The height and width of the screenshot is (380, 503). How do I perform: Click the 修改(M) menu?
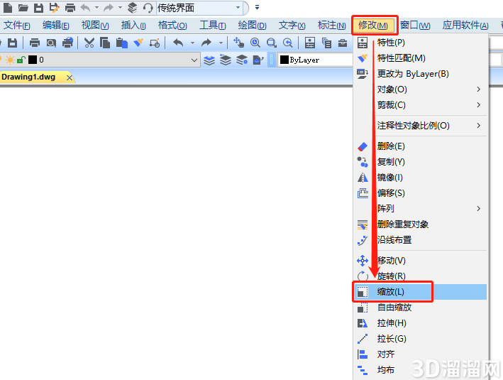pos(373,25)
